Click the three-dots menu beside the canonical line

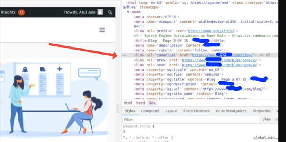[124, 55]
